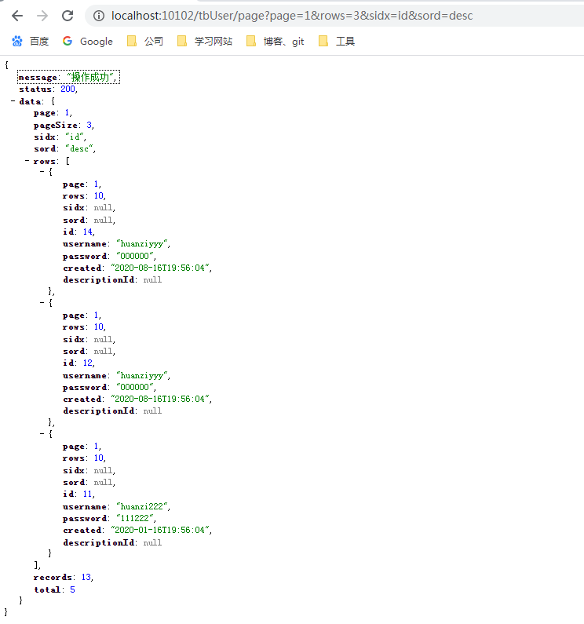Collapse the row object with id 14
Screen dimensions: 584x624
[42, 173]
